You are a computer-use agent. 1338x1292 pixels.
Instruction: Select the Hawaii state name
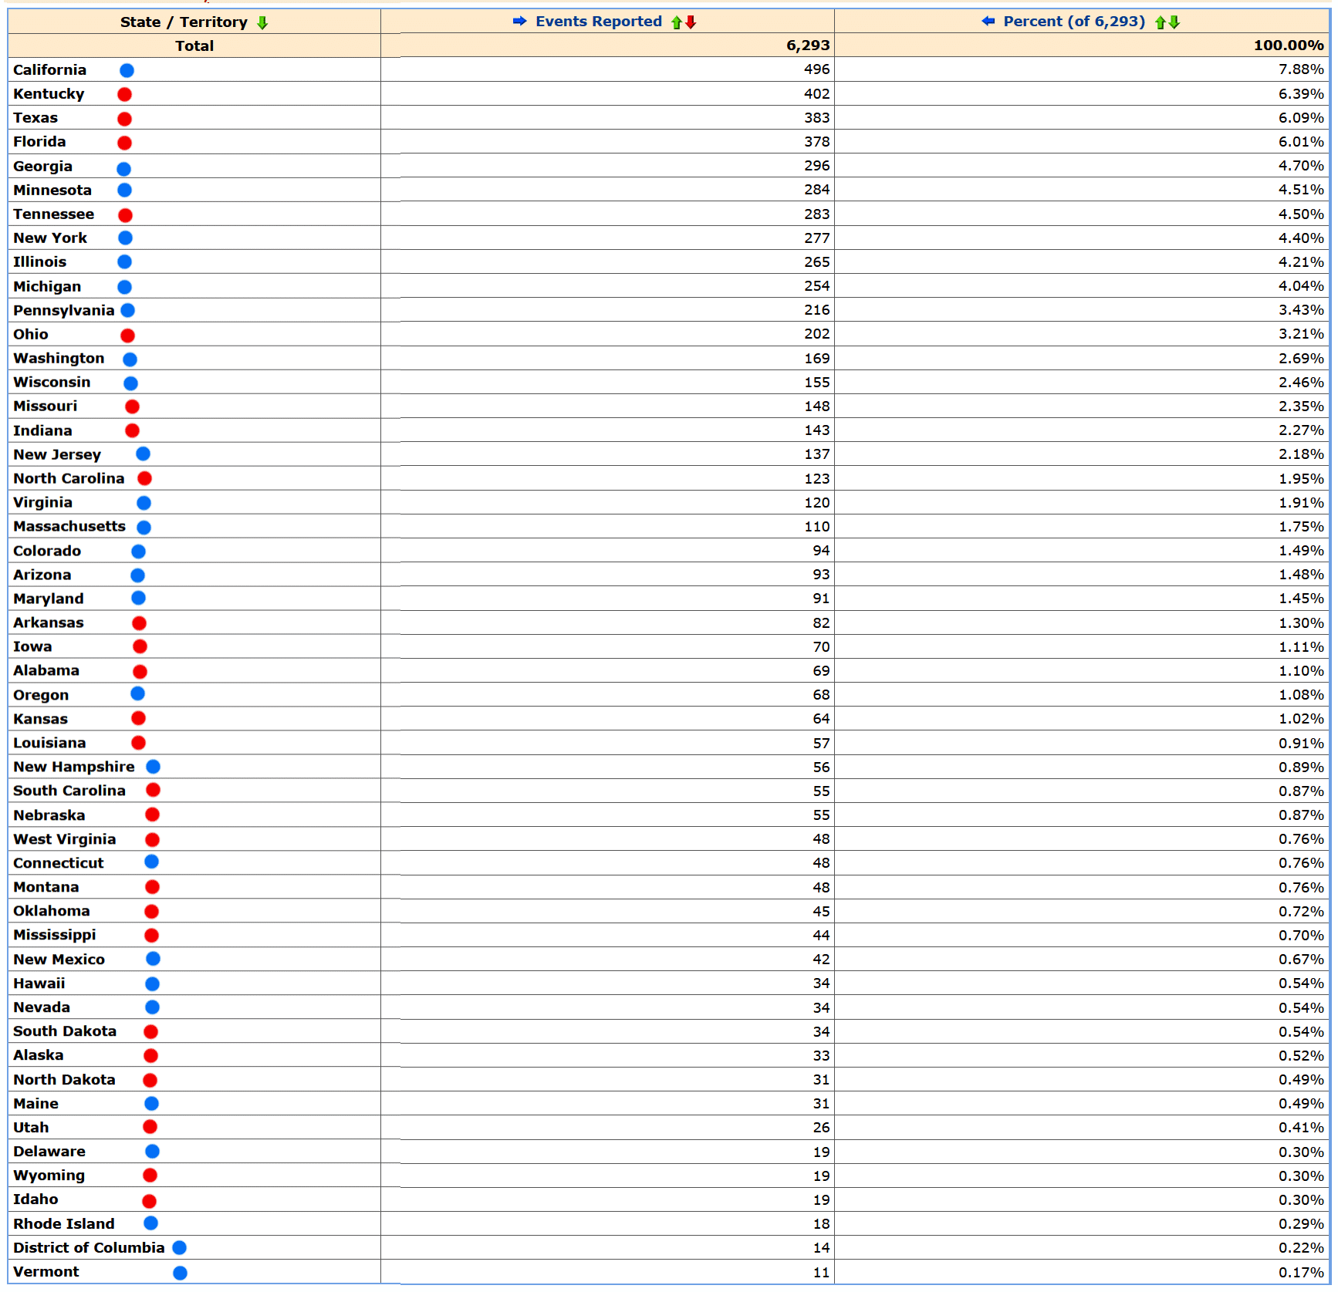point(39,984)
